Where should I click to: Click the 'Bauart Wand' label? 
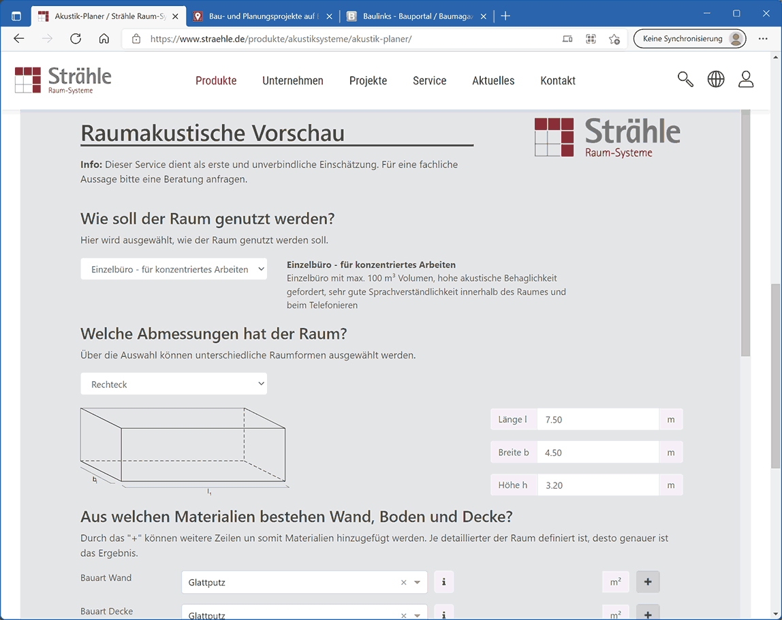(x=106, y=578)
